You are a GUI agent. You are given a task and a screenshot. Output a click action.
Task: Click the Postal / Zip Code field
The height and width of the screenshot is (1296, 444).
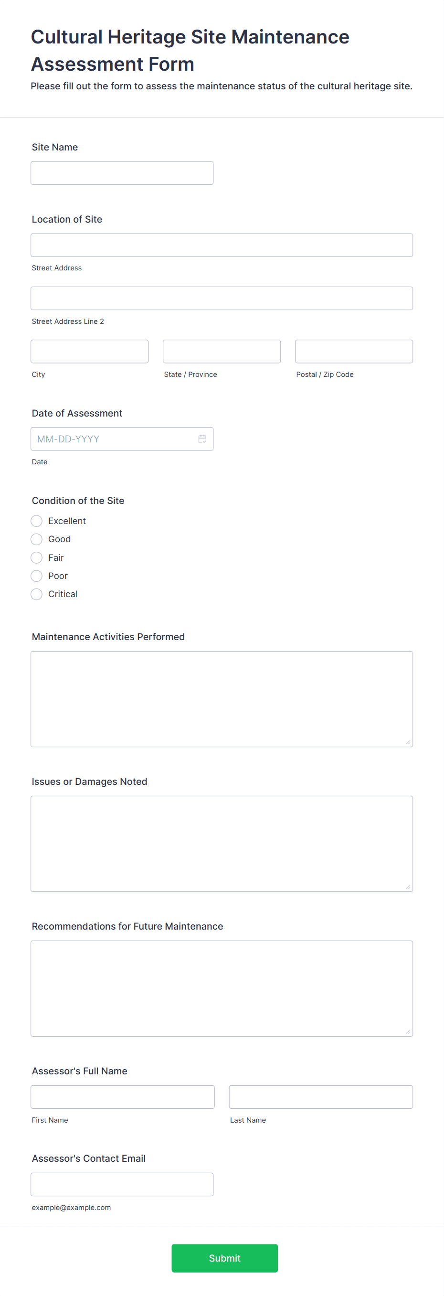tap(354, 351)
